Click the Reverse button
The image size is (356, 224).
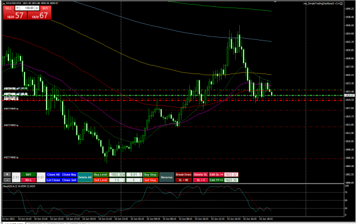(x=167, y=177)
